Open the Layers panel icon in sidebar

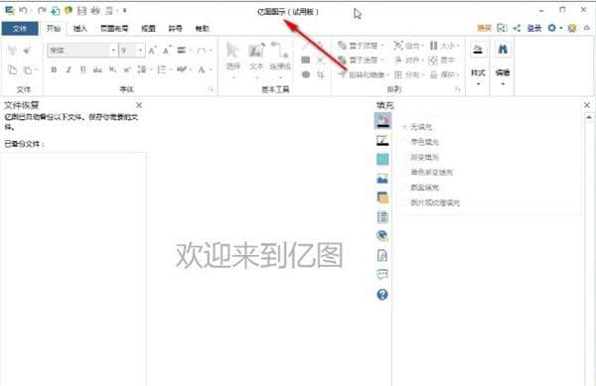[382, 197]
